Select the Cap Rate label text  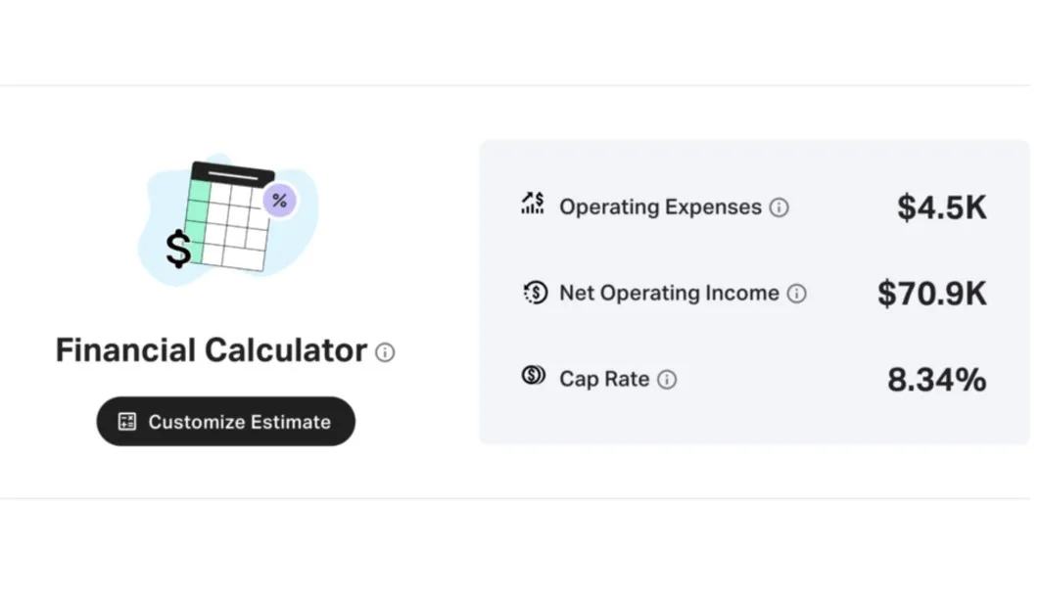click(604, 380)
